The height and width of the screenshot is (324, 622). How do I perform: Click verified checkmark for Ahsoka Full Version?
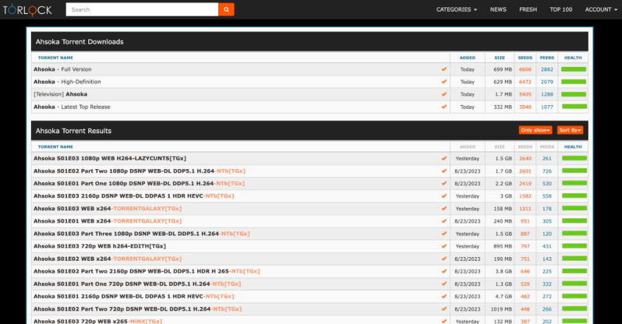(x=444, y=69)
